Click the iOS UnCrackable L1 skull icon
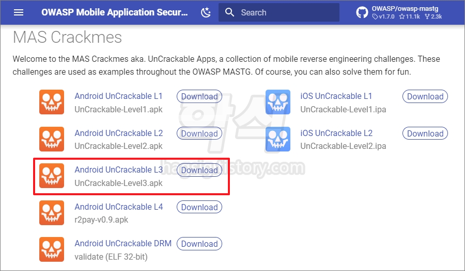 coord(277,102)
